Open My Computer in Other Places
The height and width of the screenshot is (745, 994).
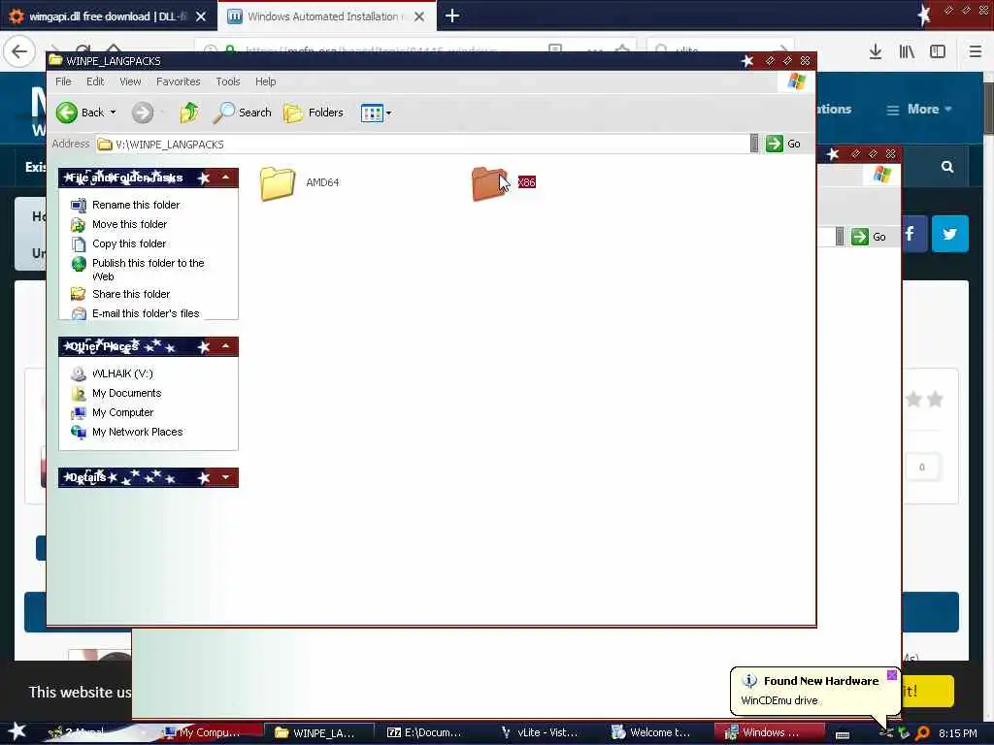(122, 412)
